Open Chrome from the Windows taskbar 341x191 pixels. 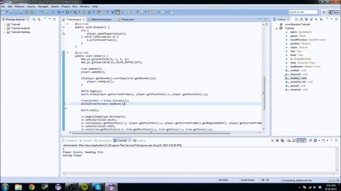pos(32,187)
